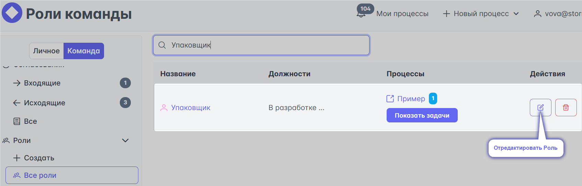
Task: Click the Показать задачи button
Action: 422,115
